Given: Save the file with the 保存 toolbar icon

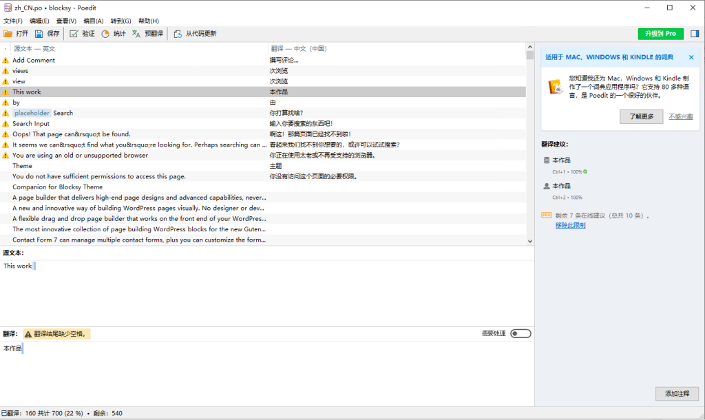Looking at the screenshot, I should point(39,34).
